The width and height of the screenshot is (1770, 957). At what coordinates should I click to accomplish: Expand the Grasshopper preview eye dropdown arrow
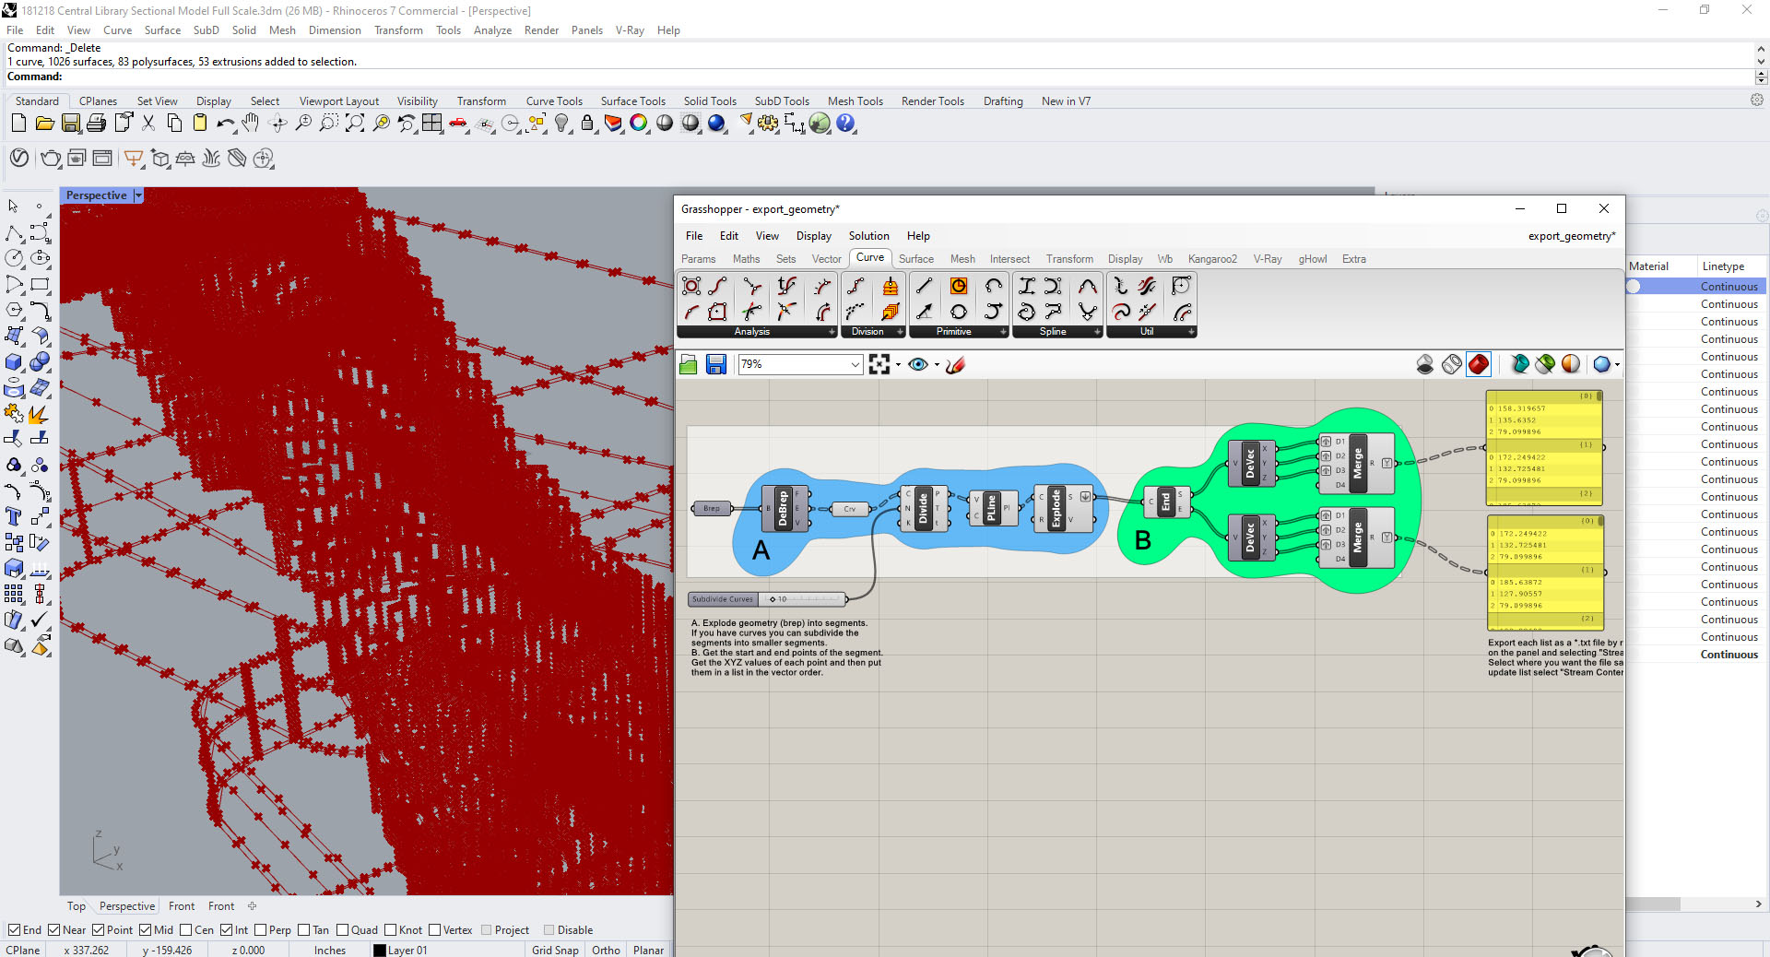tap(937, 365)
